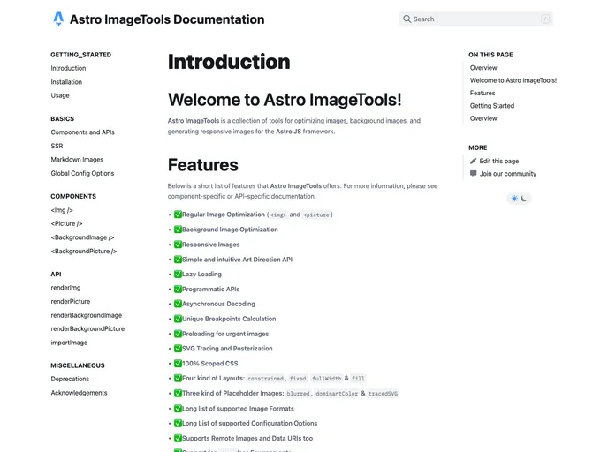The height and width of the screenshot is (452, 608).
Task: Jump to first Overview in On This Page
Action: pyautogui.click(x=483, y=68)
